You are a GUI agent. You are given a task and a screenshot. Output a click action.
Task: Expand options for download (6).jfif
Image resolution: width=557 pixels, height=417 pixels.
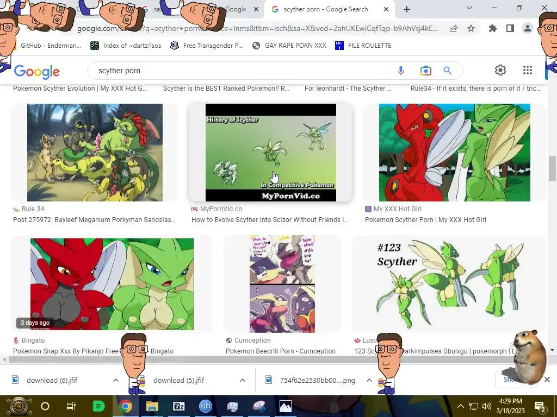(x=116, y=380)
